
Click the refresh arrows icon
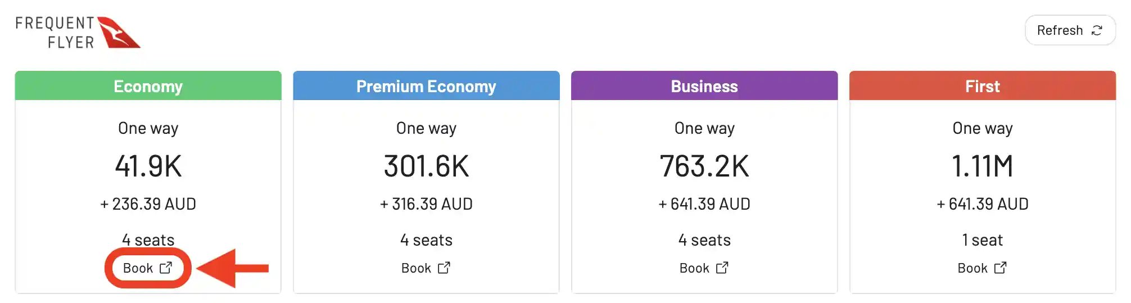[1097, 30]
